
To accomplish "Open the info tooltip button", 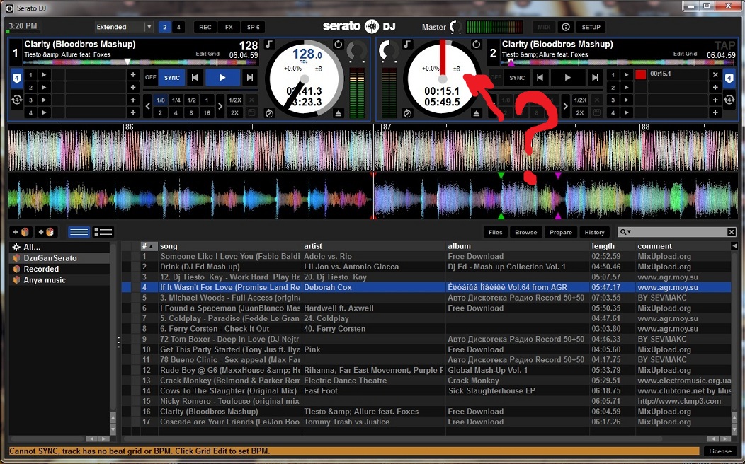I will pyautogui.click(x=565, y=27).
